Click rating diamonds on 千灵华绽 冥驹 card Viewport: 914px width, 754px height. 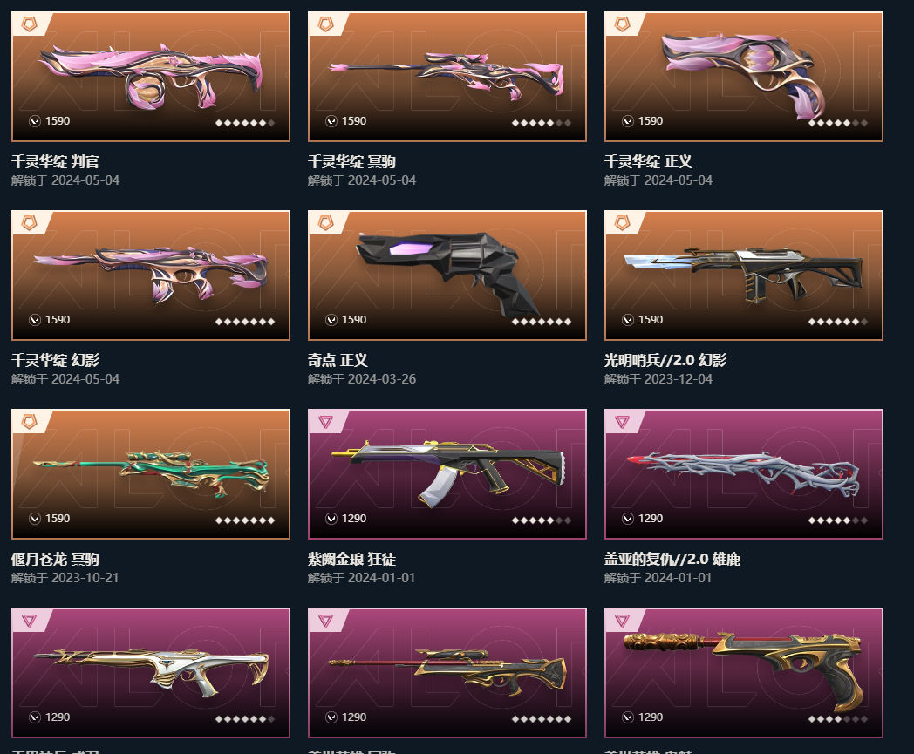click(541, 123)
